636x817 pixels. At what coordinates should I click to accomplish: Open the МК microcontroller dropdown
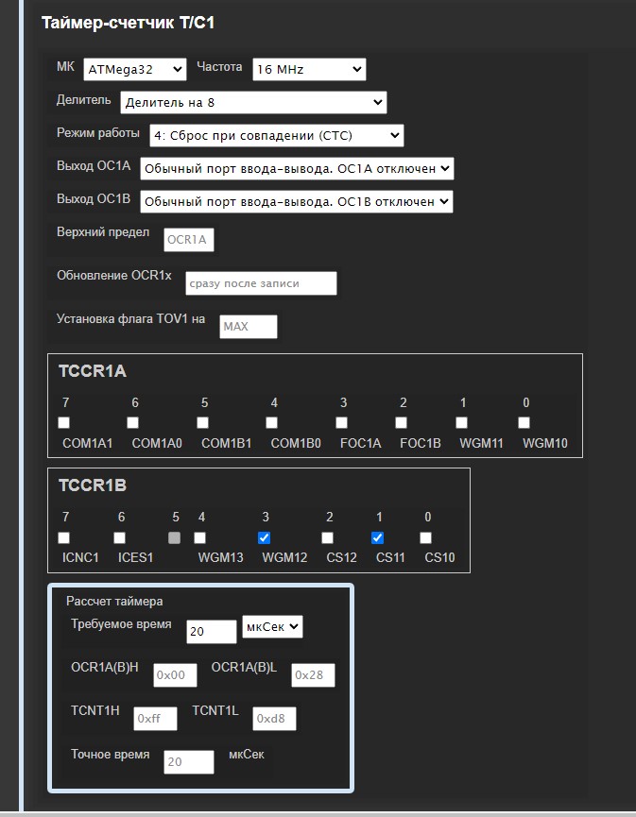click(134, 69)
